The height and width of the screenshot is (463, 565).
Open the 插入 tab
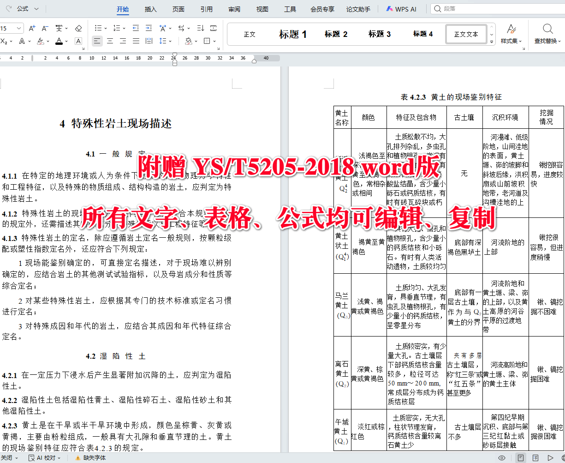tap(151, 9)
